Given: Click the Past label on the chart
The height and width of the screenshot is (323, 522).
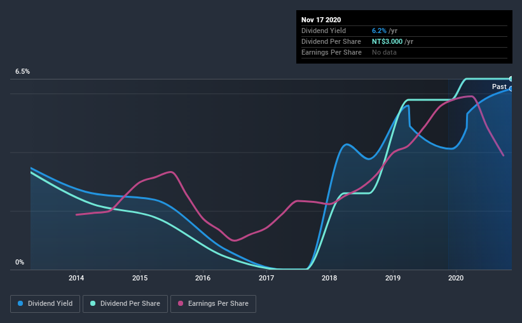Looking at the screenshot, I should 499,86.
